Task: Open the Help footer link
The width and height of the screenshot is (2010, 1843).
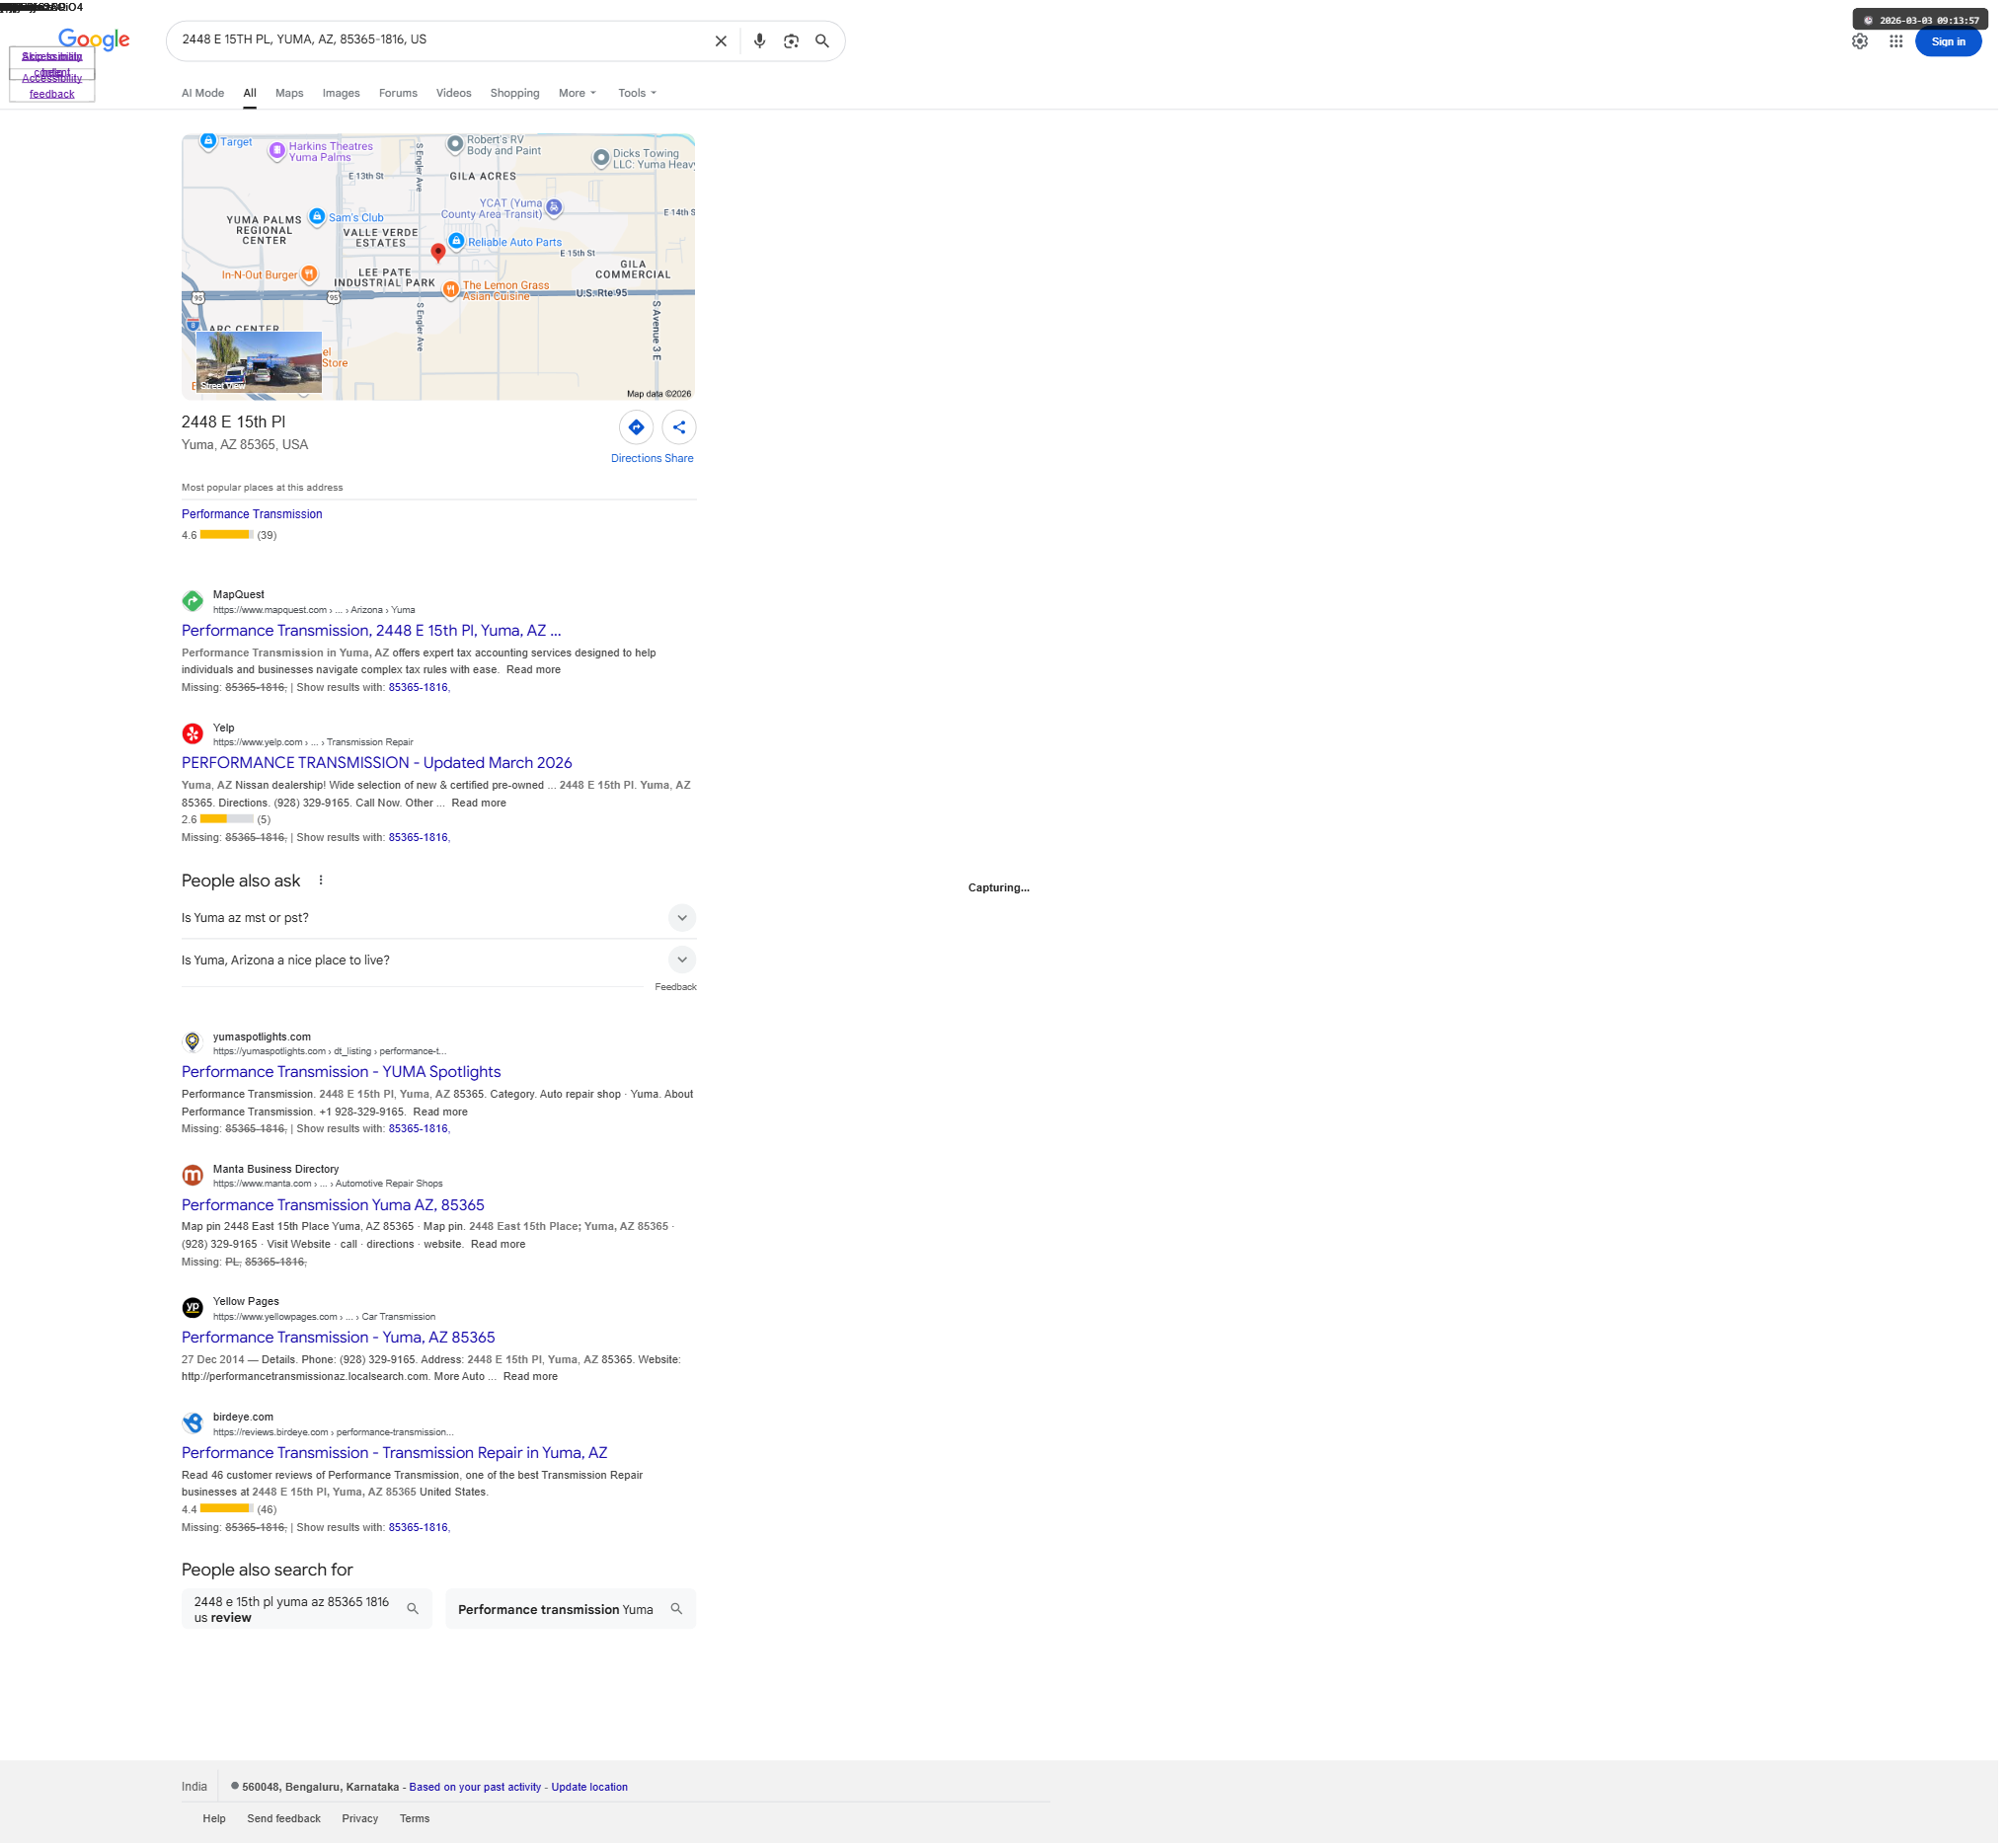Action: pos(215,1828)
